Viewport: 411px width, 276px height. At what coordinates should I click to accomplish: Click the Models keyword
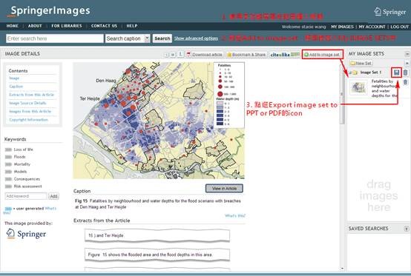pos(20,172)
